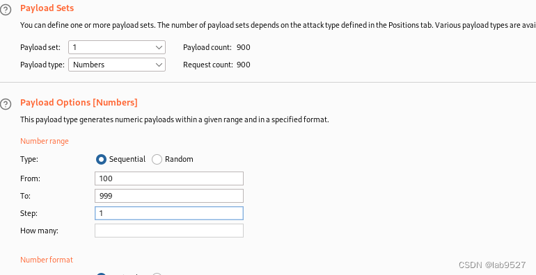Open the Payload type Numbers dropdown
Image resolution: width=536 pixels, height=275 pixels.
pos(117,65)
